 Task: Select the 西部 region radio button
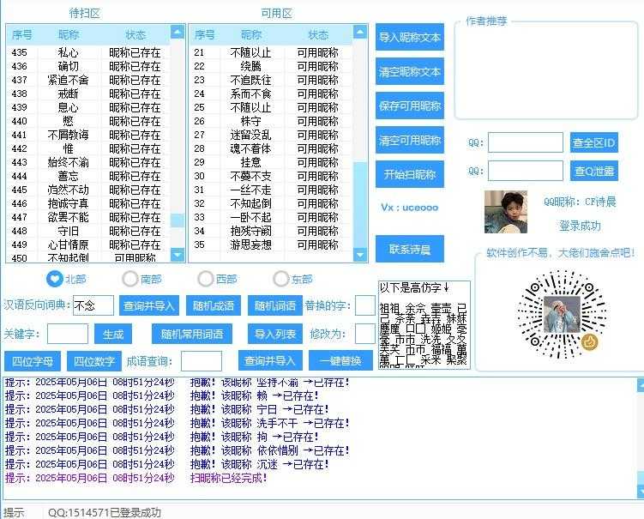(x=206, y=279)
